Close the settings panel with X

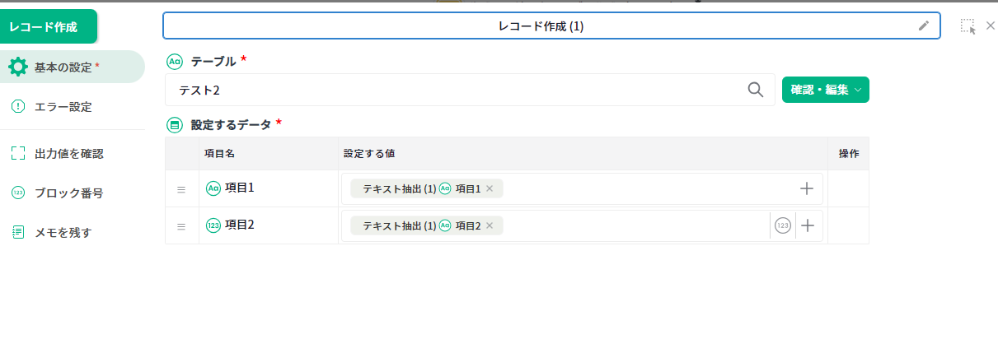click(990, 26)
